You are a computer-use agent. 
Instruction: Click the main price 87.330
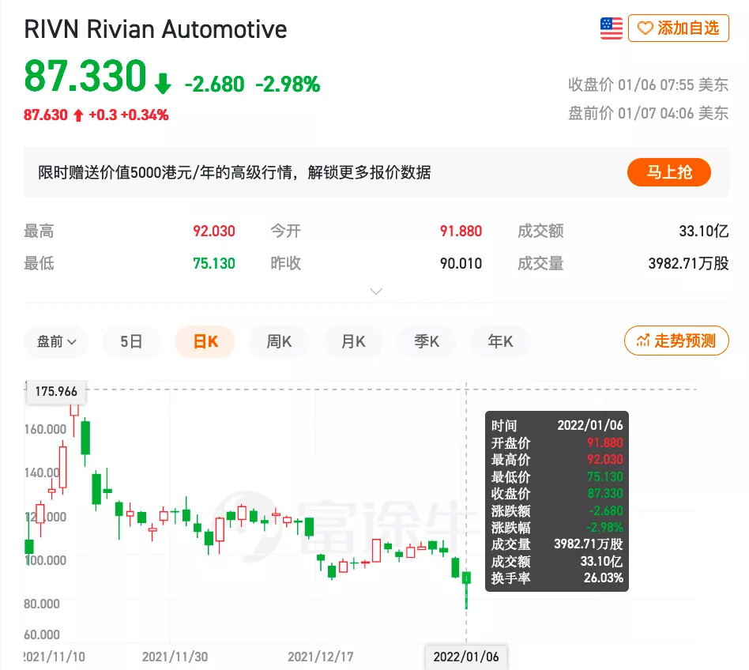[x=85, y=75]
